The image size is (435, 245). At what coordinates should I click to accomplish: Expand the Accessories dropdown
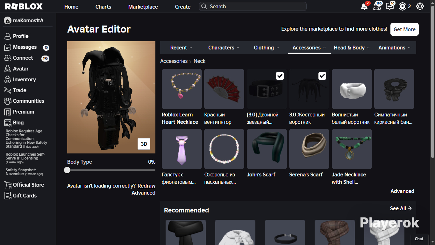point(309,48)
